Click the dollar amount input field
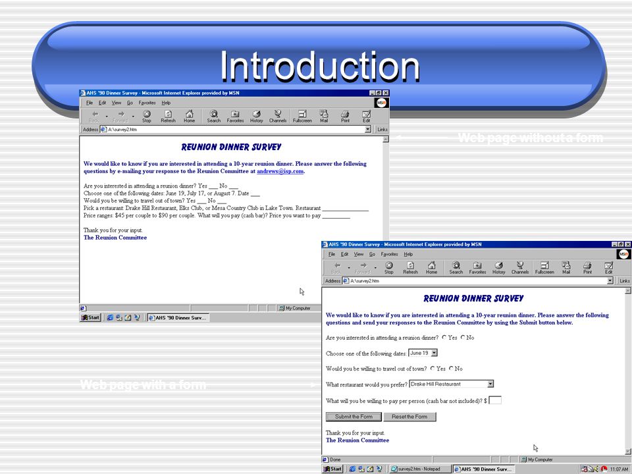 tap(495, 400)
